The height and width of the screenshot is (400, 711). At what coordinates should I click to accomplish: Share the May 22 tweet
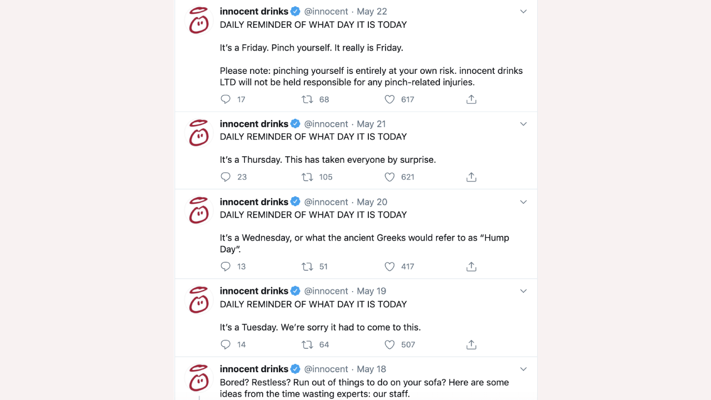(471, 99)
